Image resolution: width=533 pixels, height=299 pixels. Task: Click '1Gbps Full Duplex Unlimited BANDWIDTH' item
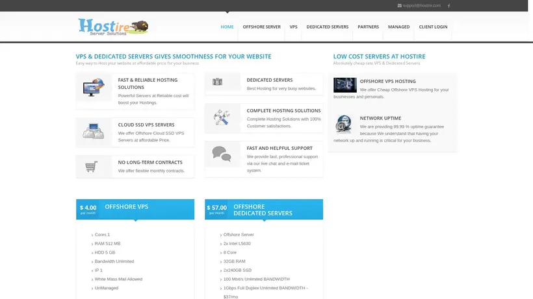[x=265, y=293]
